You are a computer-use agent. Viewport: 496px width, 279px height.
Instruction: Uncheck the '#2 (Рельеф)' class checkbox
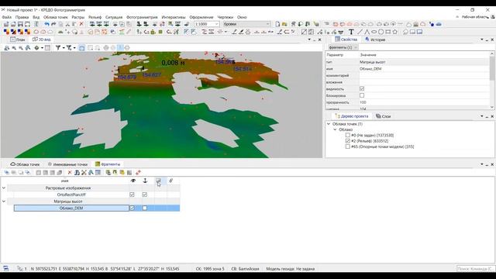(348, 141)
